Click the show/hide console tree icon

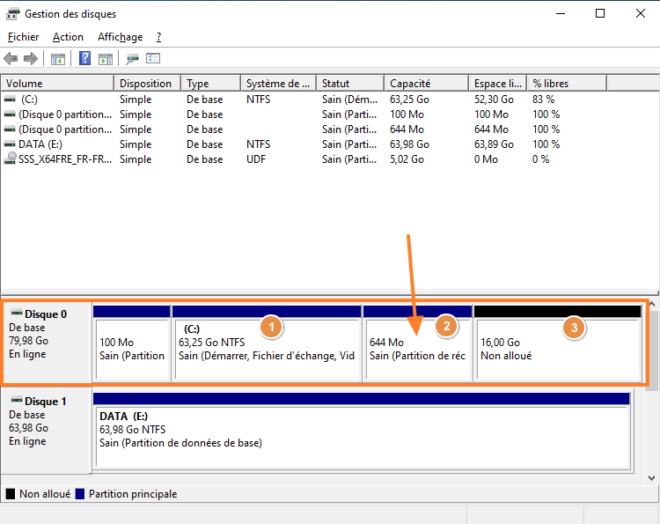pyautogui.click(x=58, y=59)
